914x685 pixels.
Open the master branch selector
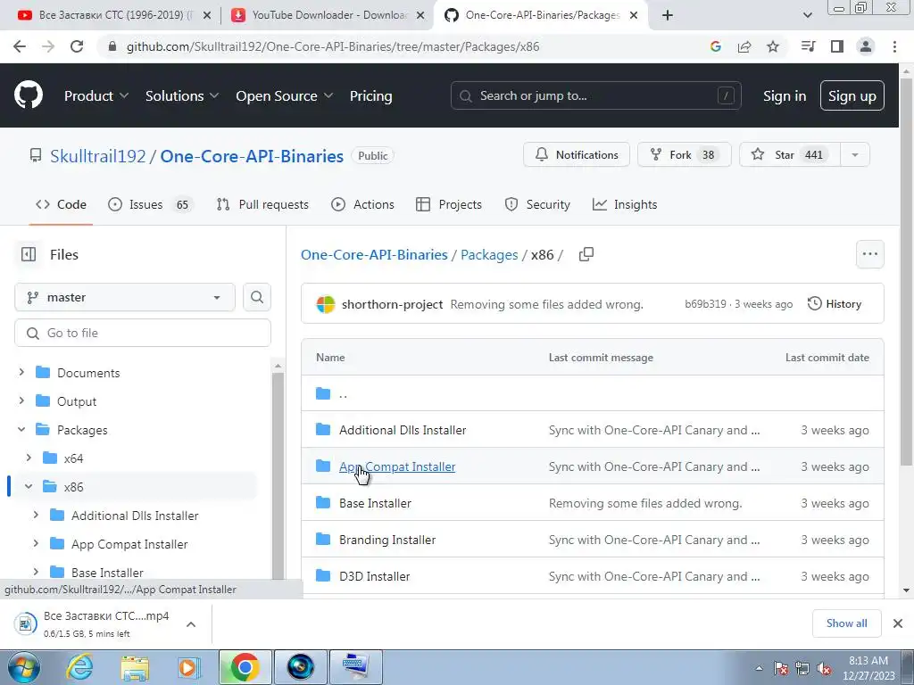(x=125, y=297)
